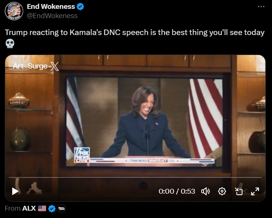This screenshot has width=272, height=218.
Task: Open the ALX source account link
Action: (x=29, y=208)
